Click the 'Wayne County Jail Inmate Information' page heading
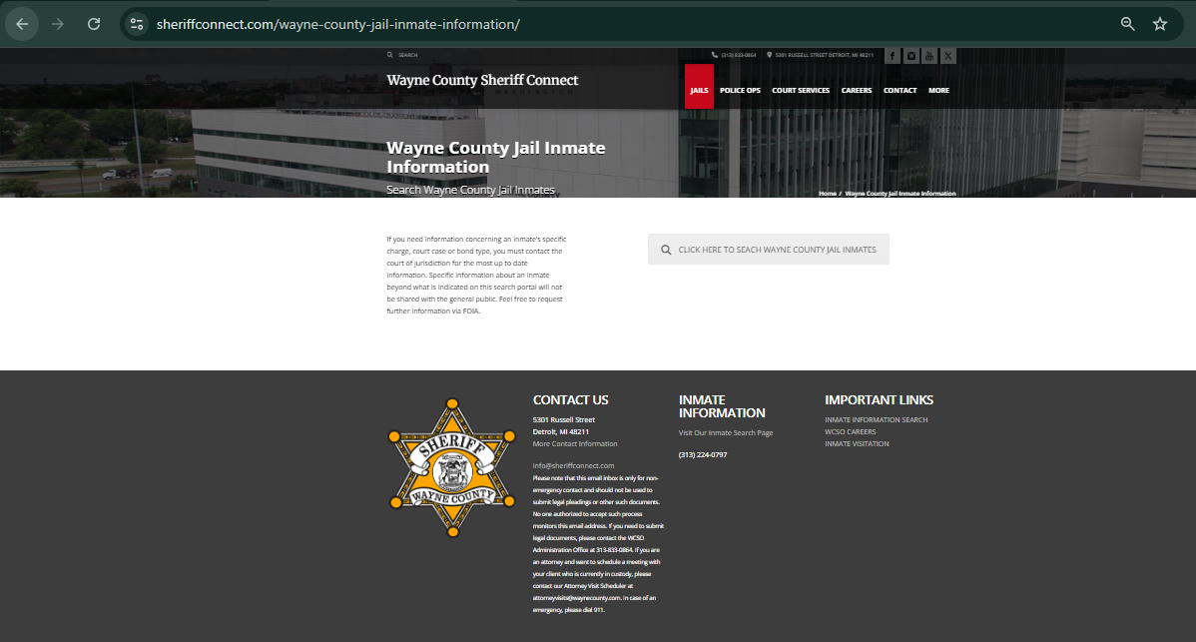The height and width of the screenshot is (642, 1196). click(496, 157)
